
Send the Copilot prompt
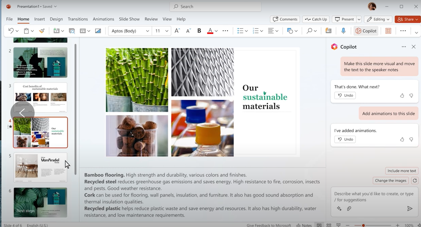pos(410,209)
